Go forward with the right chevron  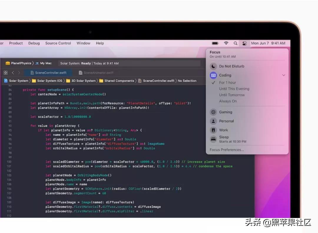19,73
